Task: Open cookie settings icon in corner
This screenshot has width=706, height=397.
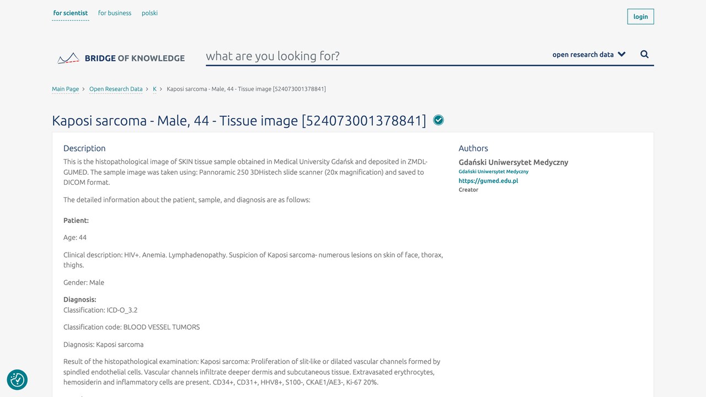Action: pos(17,379)
